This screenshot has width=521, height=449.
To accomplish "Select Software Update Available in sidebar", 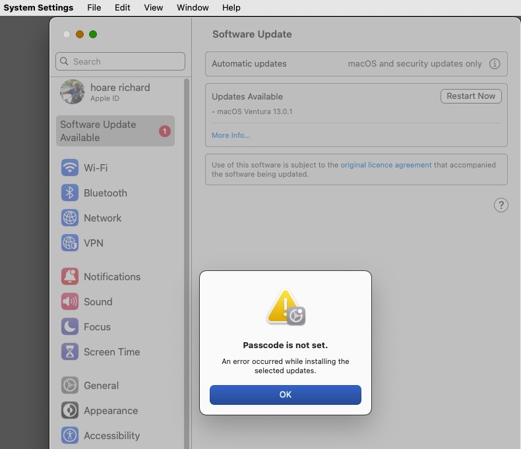I will pyautogui.click(x=115, y=131).
